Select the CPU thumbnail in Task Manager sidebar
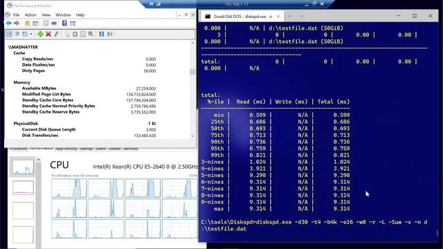Viewport: 443px width, 249px height. pyautogui.click(x=23, y=167)
